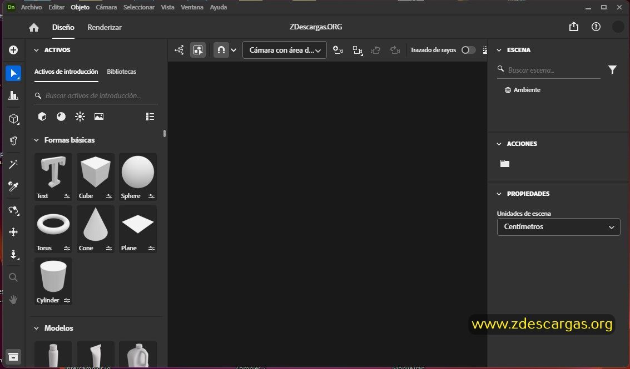Filter assets by materials sphere icon
The height and width of the screenshot is (369, 630).
pos(61,117)
